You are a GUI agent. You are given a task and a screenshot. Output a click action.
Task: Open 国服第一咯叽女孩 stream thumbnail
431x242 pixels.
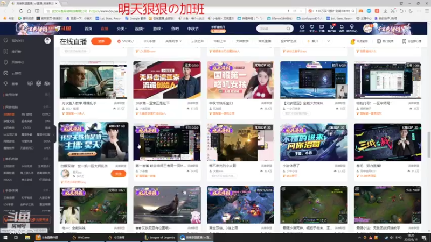[x=240, y=80]
